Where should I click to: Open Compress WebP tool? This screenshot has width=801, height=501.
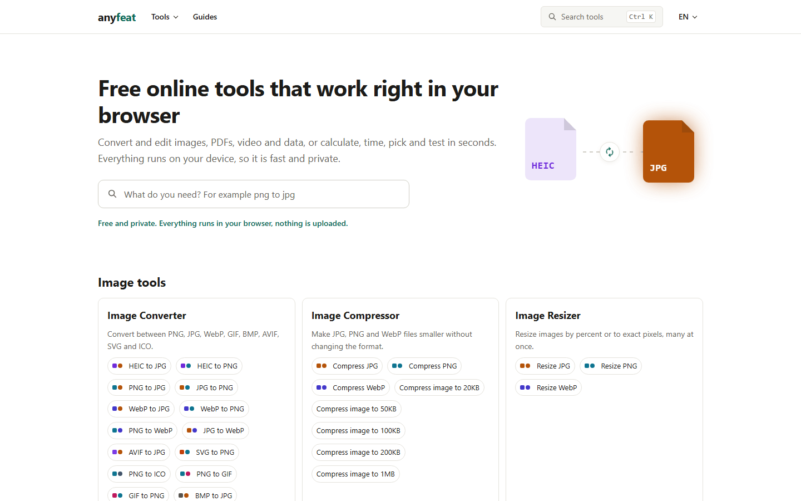350,387
